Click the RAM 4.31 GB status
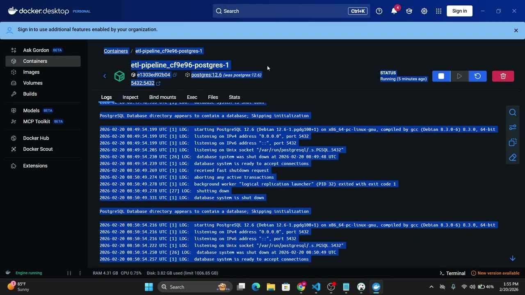The image size is (525, 295). 105,273
